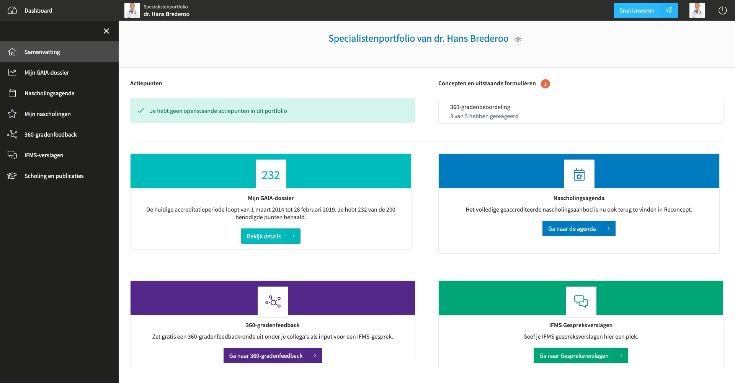Click the chevron on Ga naar Gespreksverslagen
The width and height of the screenshot is (735, 383).
pyautogui.click(x=621, y=355)
